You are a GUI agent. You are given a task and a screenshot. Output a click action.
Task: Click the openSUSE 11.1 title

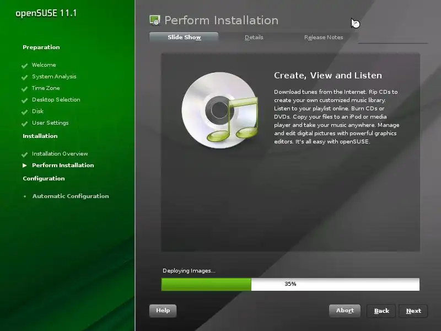click(x=46, y=13)
